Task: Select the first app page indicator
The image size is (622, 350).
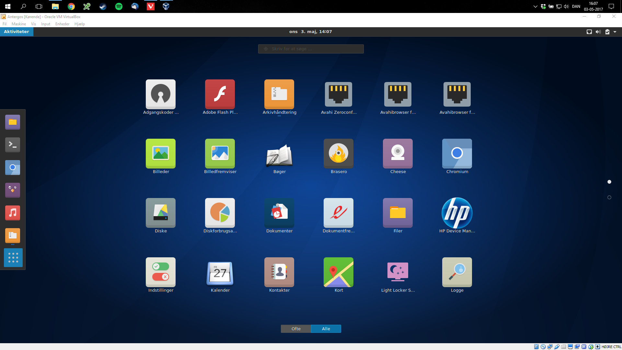Action: tap(609, 182)
